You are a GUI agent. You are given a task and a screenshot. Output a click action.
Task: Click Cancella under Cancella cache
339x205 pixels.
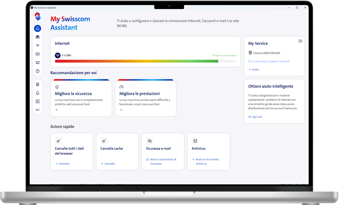108,164
